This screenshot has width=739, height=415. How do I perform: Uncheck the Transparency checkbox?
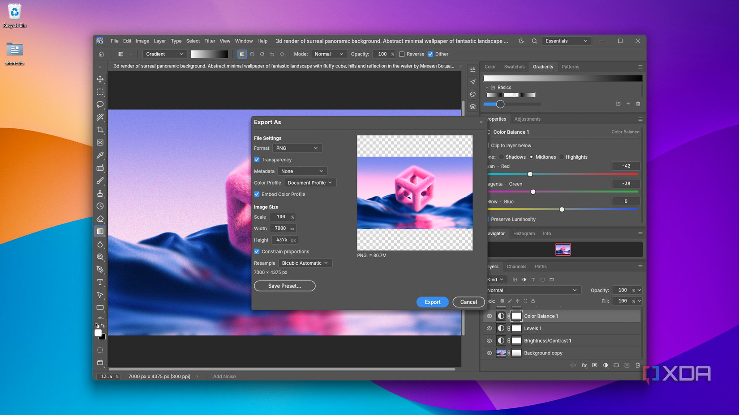click(257, 160)
